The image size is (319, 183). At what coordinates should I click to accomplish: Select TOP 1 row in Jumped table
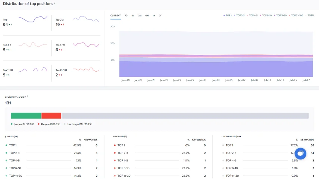[x=51, y=145]
